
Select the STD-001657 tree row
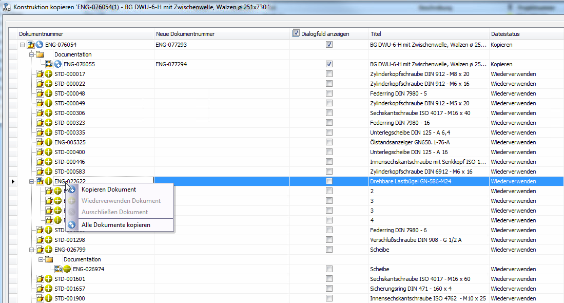coord(70,289)
